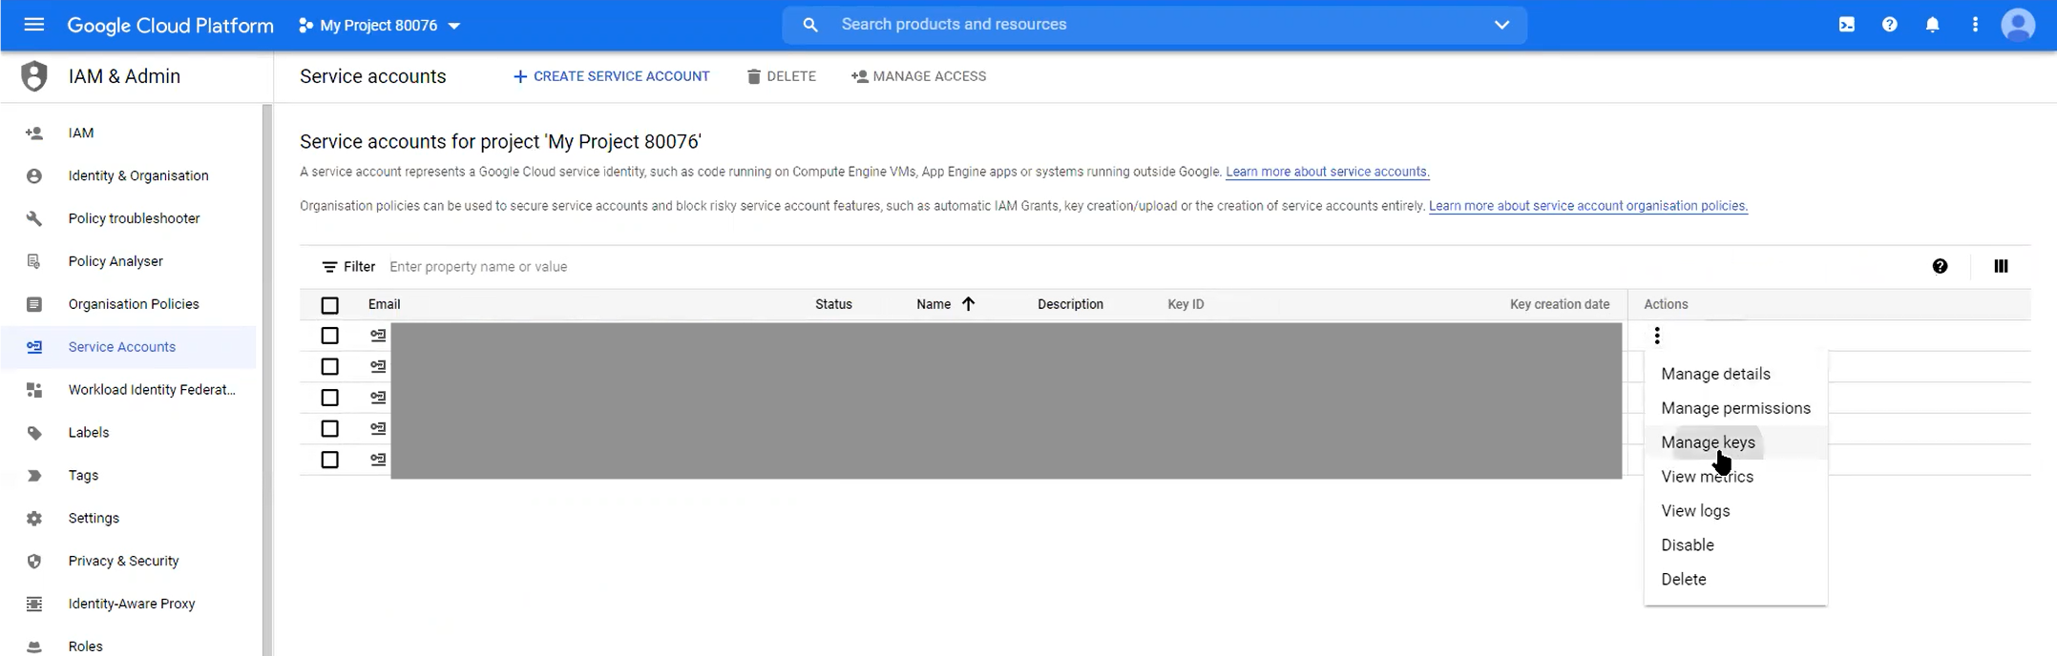Click the table filter help icon
Screen dimensions: 2057x656
pyautogui.click(x=1940, y=267)
